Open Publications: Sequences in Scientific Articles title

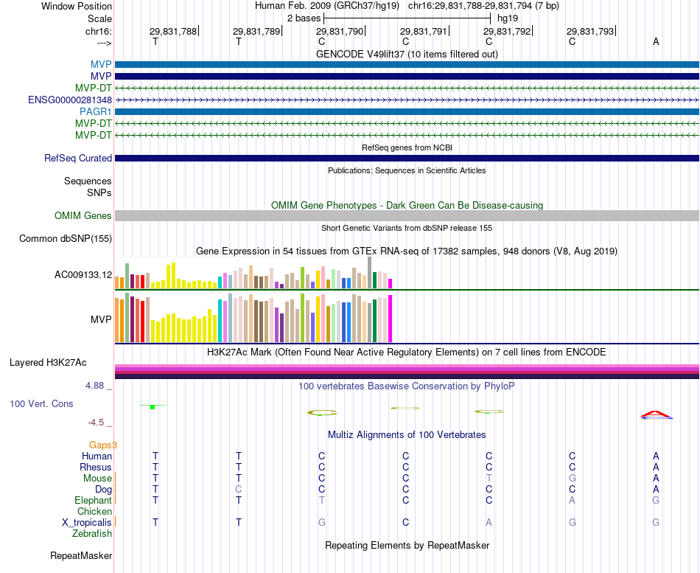[407, 170]
